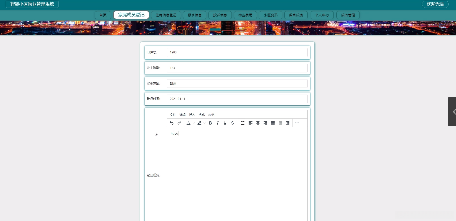Open the 投诉信息 tab
Viewport: 456px width, 221px height.
point(220,15)
